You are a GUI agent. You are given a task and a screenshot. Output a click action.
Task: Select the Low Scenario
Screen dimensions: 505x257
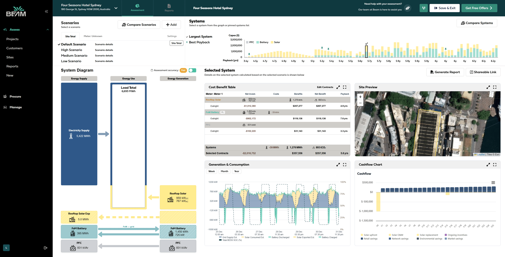(x=71, y=61)
